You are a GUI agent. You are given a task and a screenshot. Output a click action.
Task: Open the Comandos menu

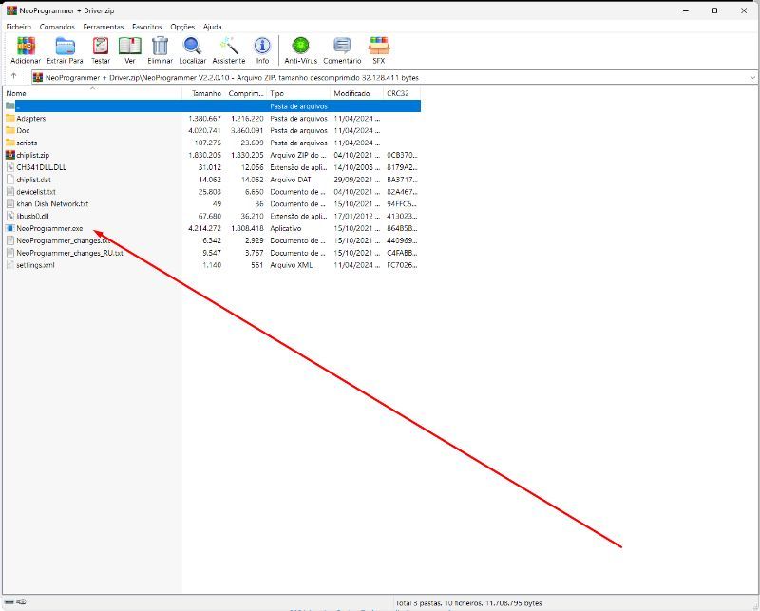(x=57, y=27)
